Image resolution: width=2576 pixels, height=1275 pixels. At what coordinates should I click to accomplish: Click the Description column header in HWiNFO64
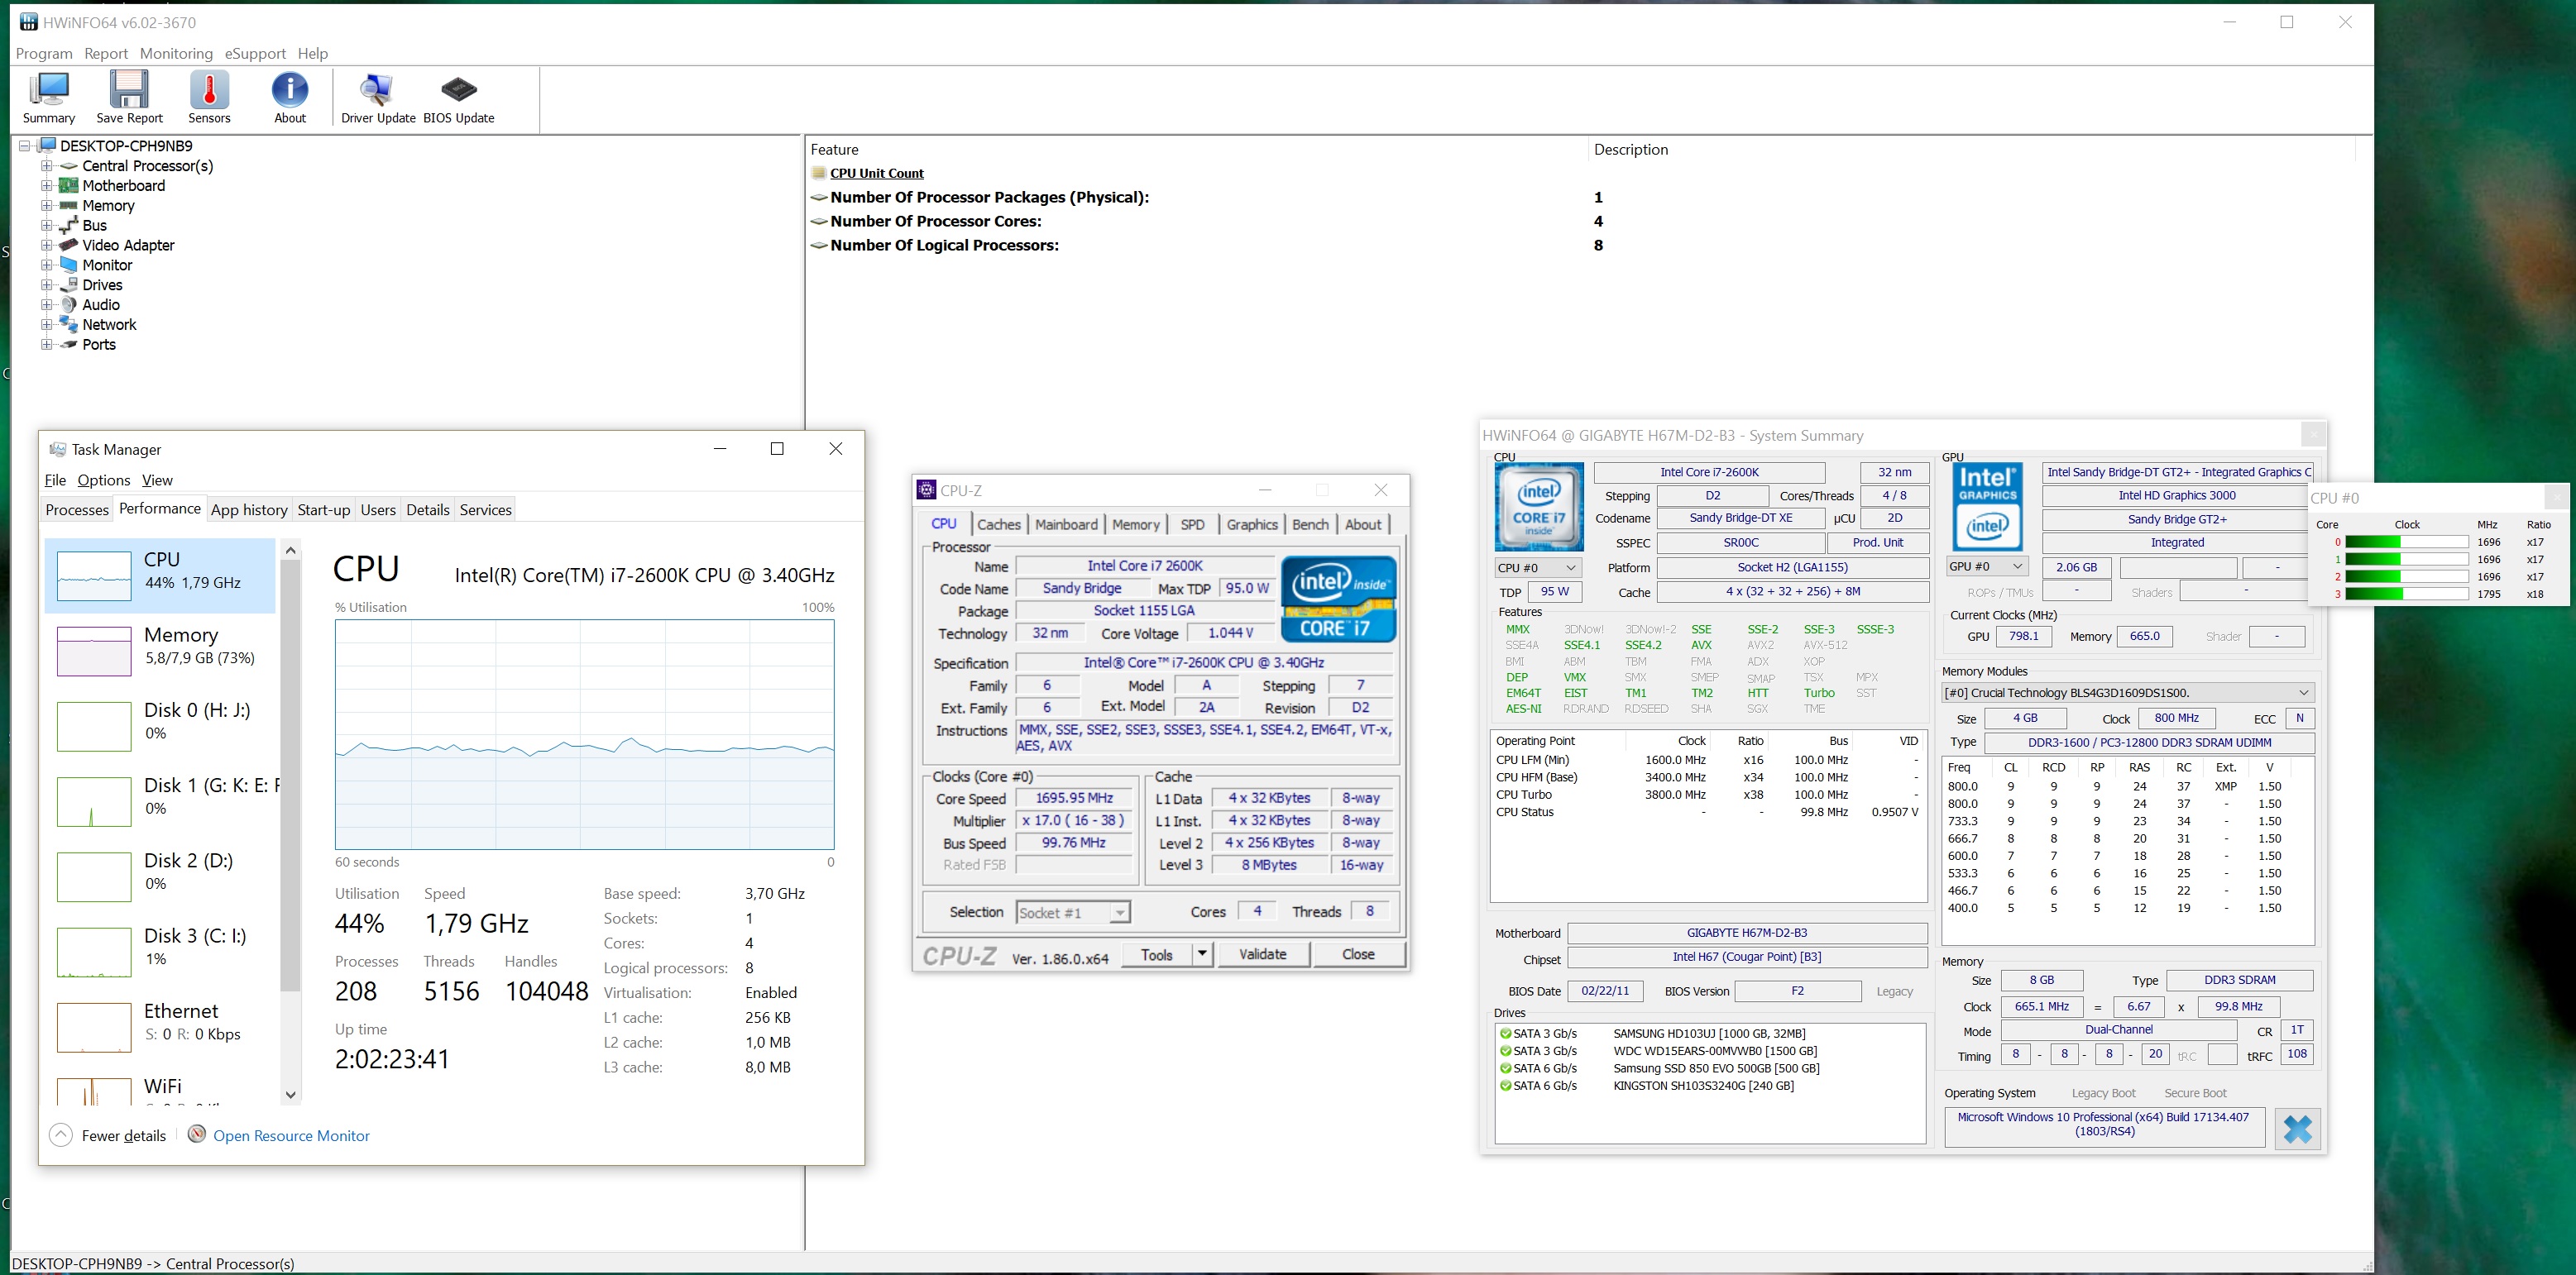pyautogui.click(x=1630, y=149)
